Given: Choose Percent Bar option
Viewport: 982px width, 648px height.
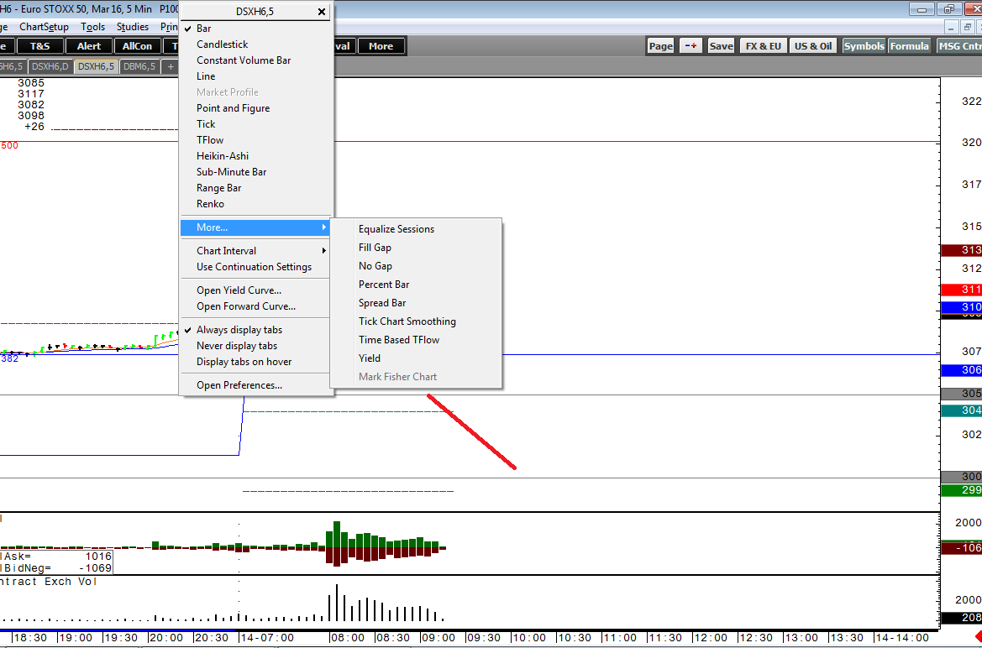Looking at the screenshot, I should click(x=384, y=285).
